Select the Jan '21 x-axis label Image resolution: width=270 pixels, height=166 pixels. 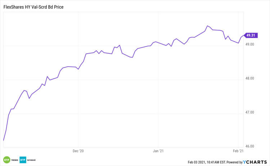(158, 151)
